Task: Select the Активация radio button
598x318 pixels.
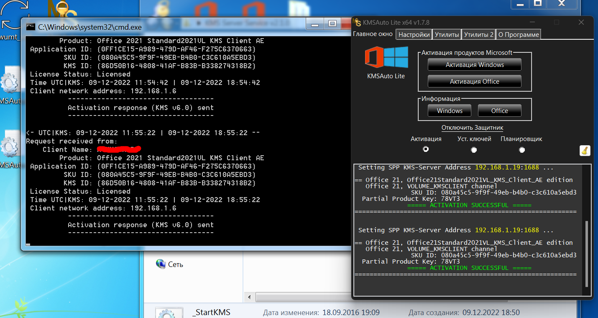Action: pos(426,149)
